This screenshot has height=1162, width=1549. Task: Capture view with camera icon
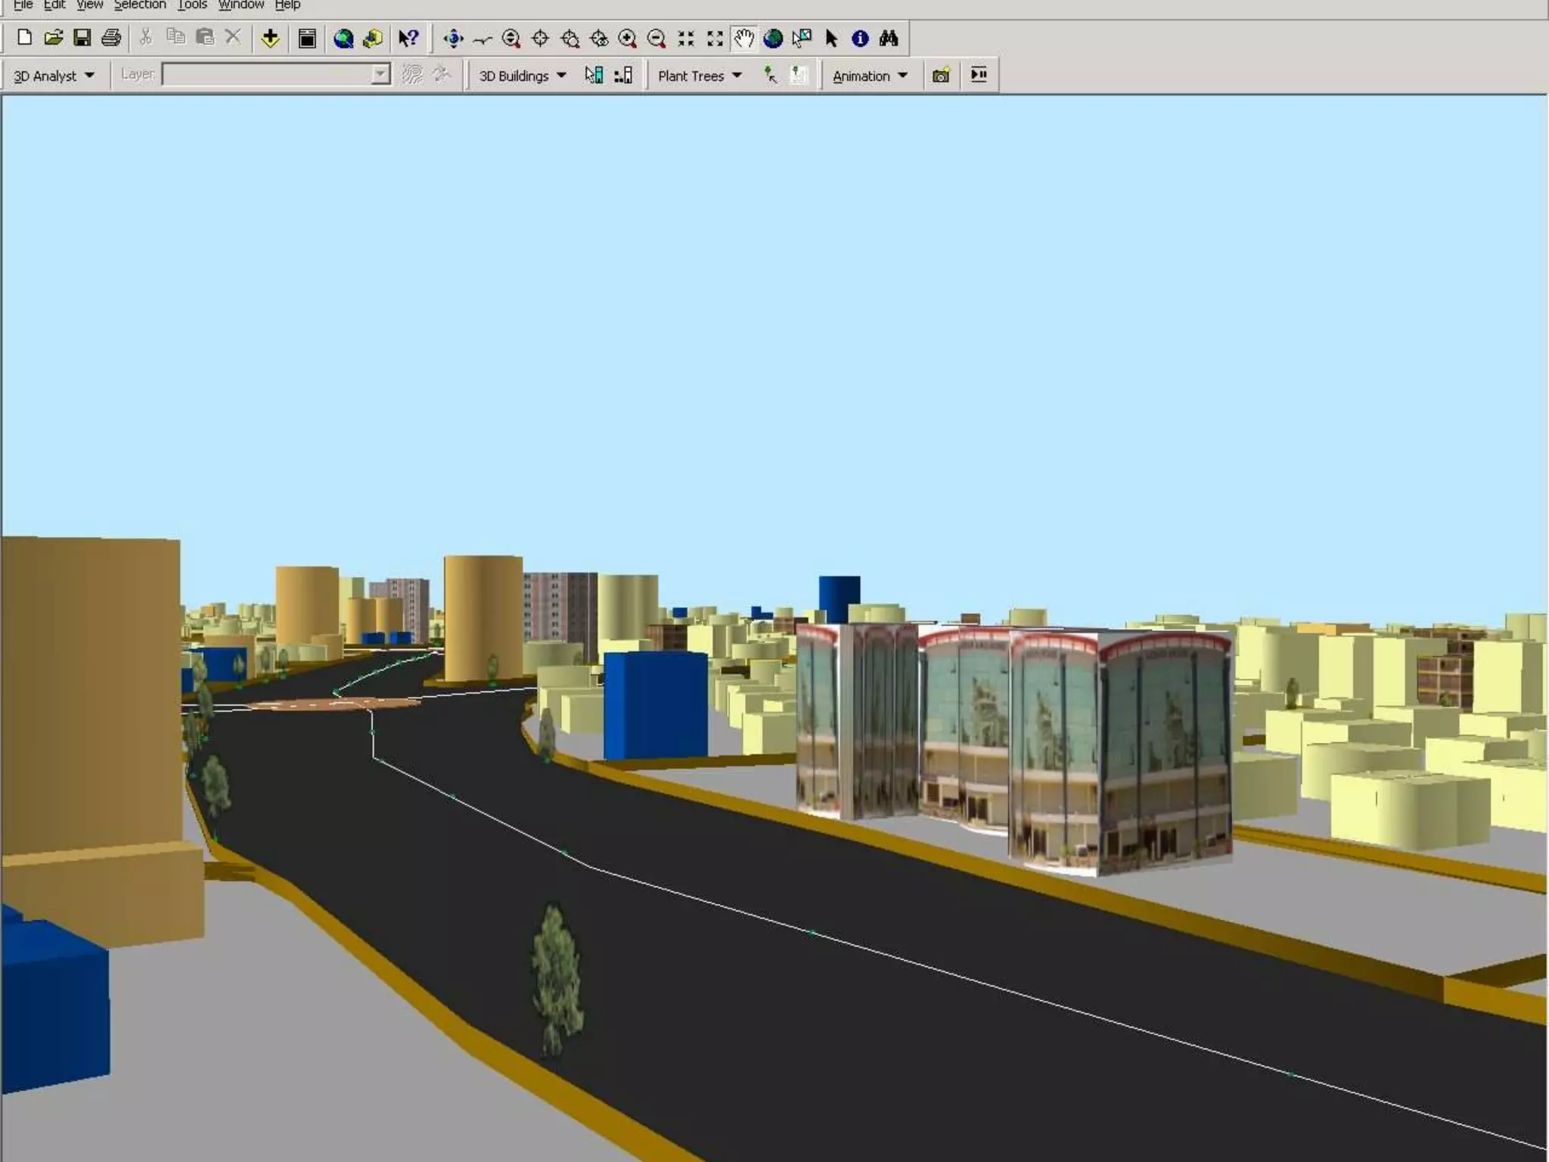coord(941,75)
